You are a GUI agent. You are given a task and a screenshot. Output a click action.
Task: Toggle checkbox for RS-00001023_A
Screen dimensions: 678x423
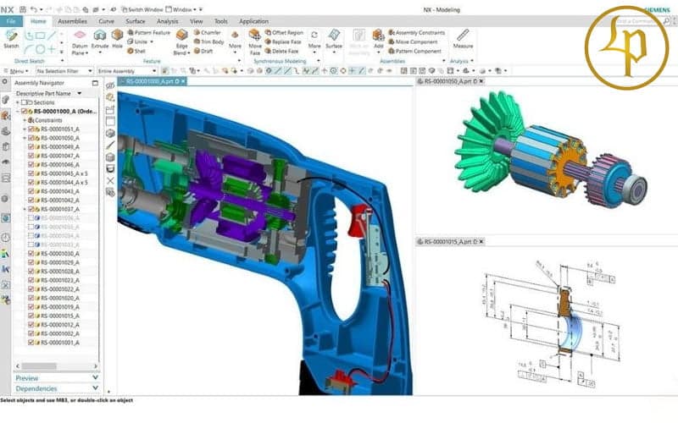[x=31, y=280]
